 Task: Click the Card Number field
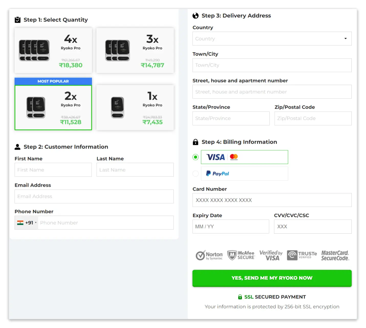pyautogui.click(x=272, y=200)
